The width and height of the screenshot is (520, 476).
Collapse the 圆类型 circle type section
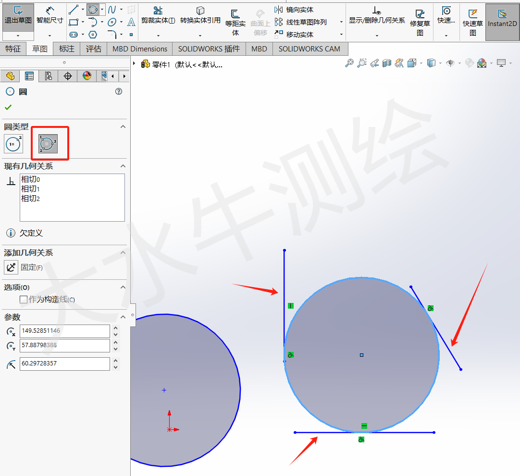pos(123,126)
